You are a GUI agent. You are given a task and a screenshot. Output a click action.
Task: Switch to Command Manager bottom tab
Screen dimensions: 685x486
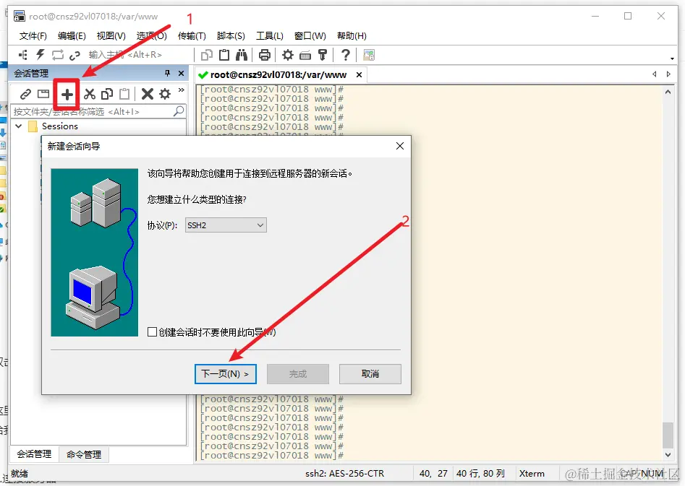click(84, 454)
